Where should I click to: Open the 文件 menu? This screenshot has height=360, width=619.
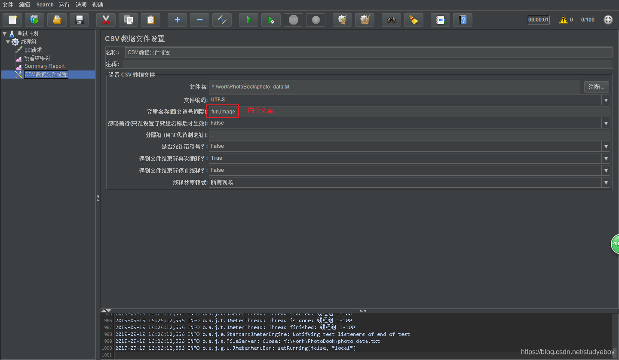tap(8, 5)
